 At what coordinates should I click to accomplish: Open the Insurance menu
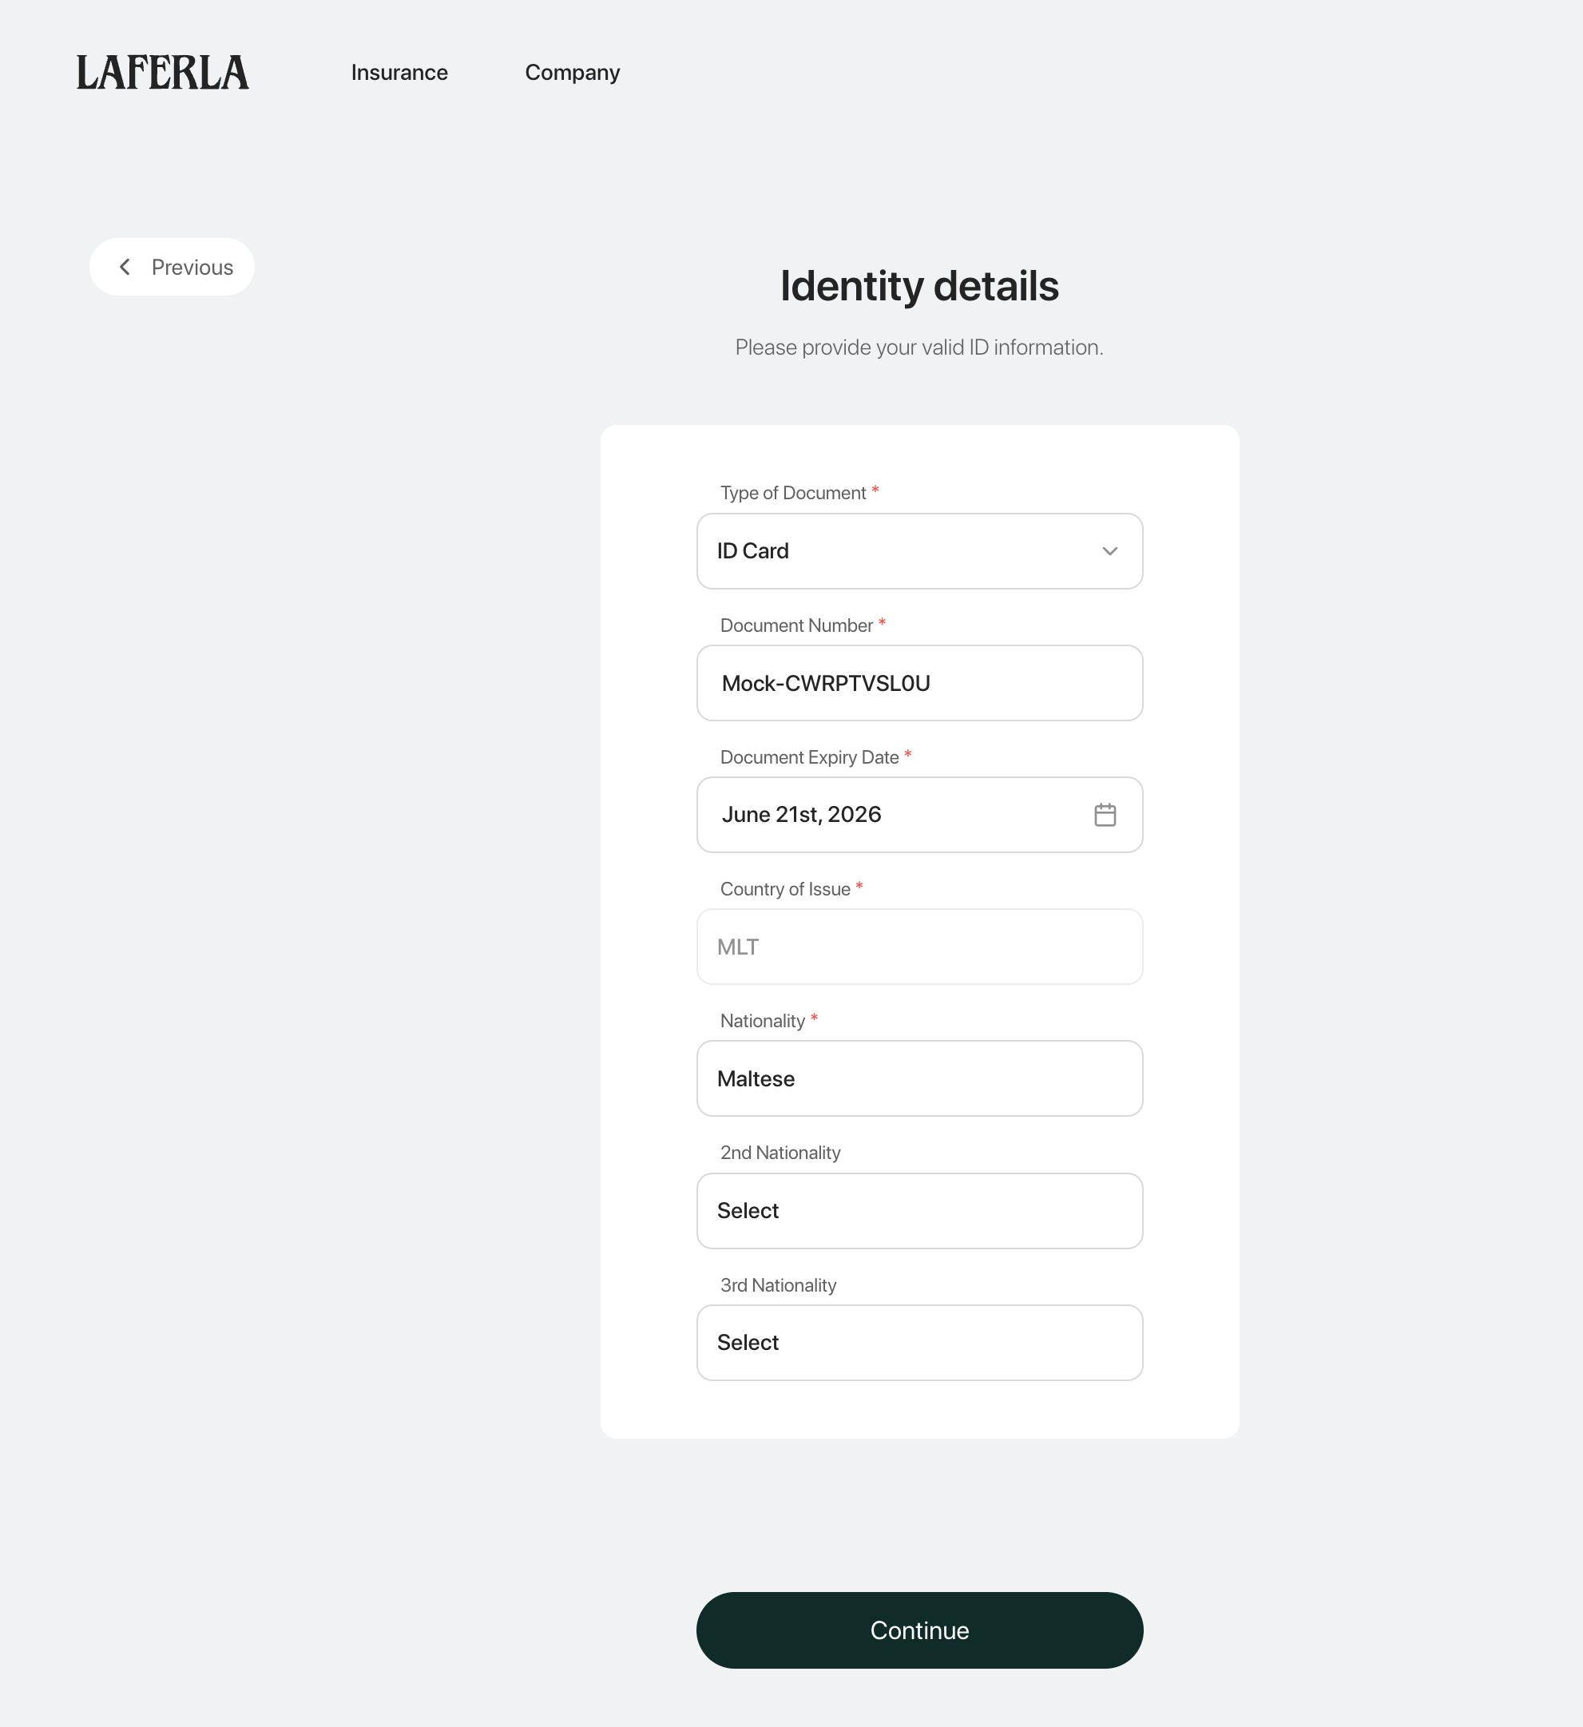pos(399,73)
